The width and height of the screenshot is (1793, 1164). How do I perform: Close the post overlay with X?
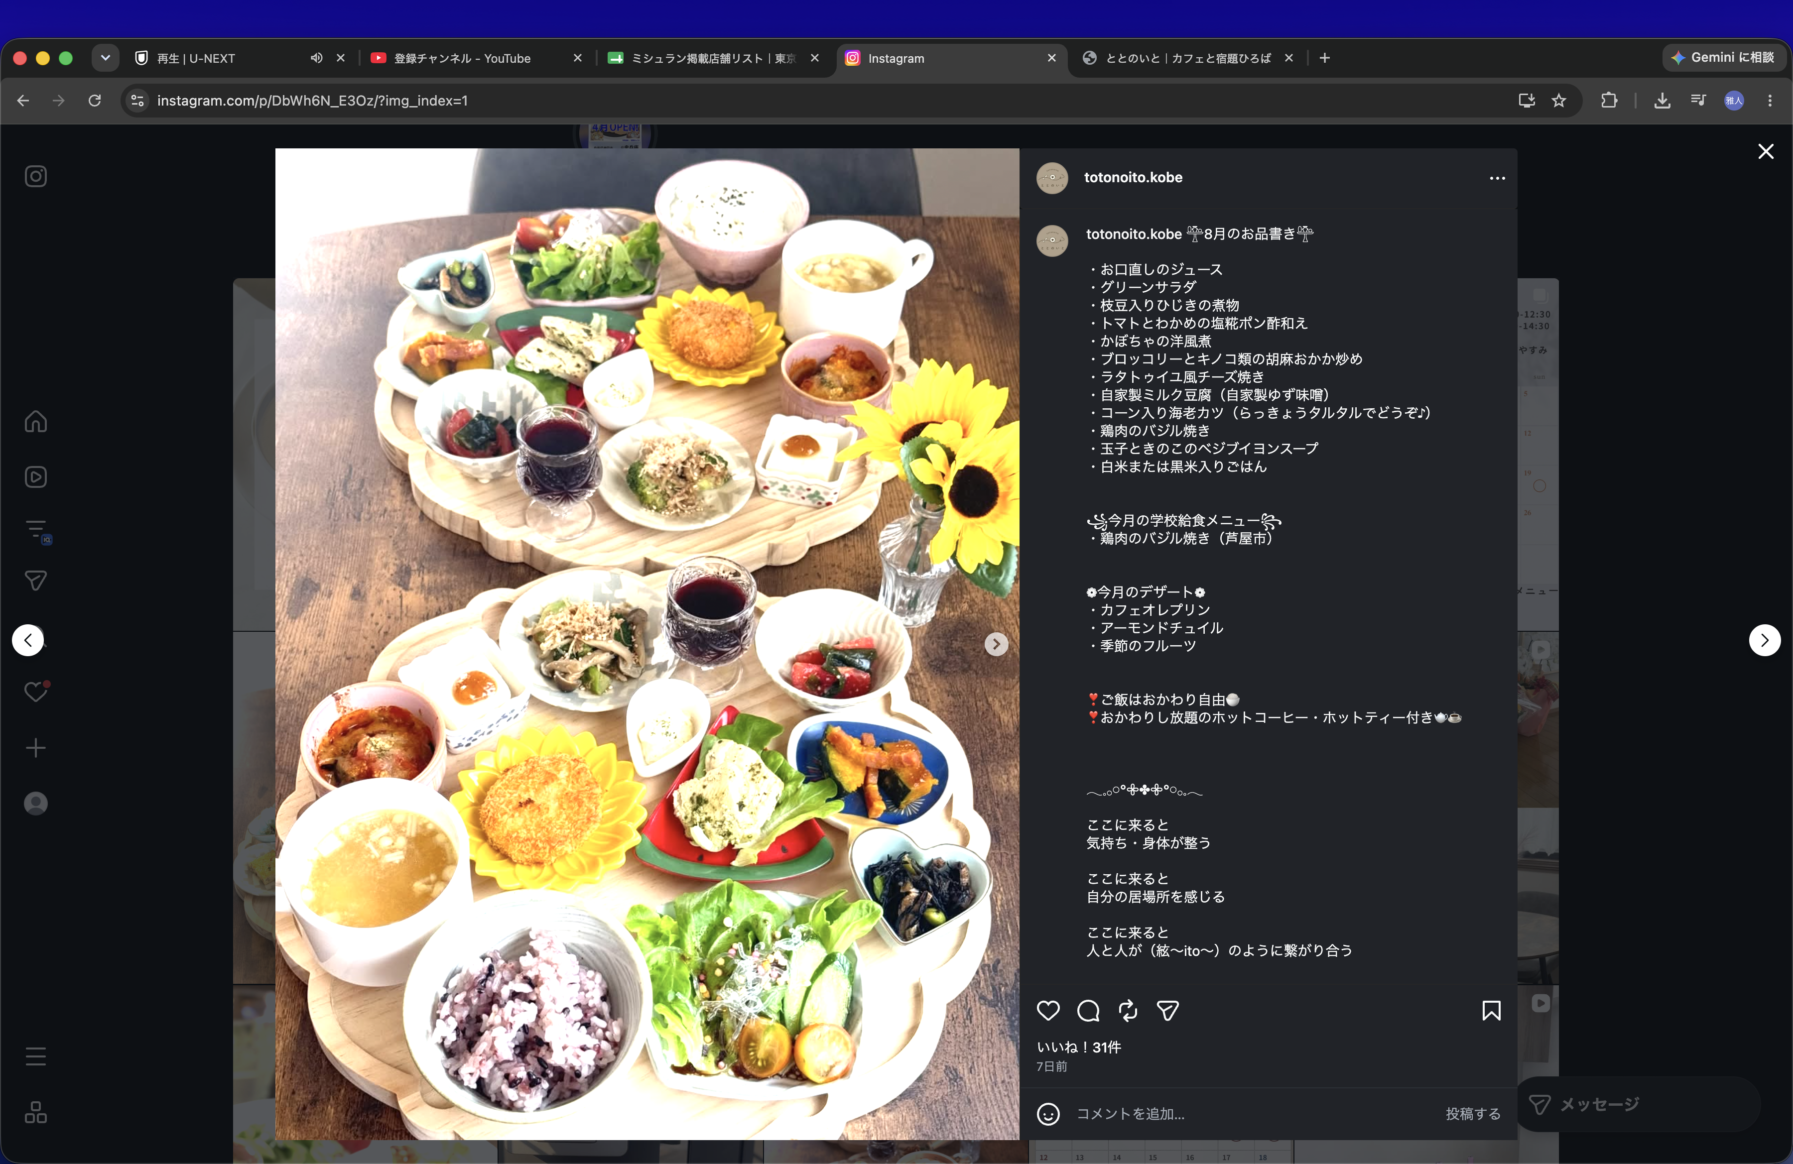click(x=1765, y=151)
